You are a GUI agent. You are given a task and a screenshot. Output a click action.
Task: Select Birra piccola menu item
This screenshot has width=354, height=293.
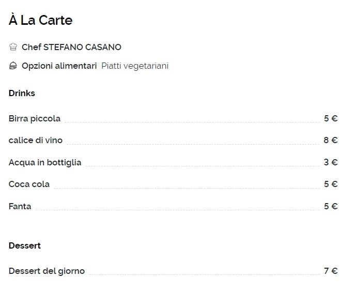pyautogui.click(x=35, y=118)
